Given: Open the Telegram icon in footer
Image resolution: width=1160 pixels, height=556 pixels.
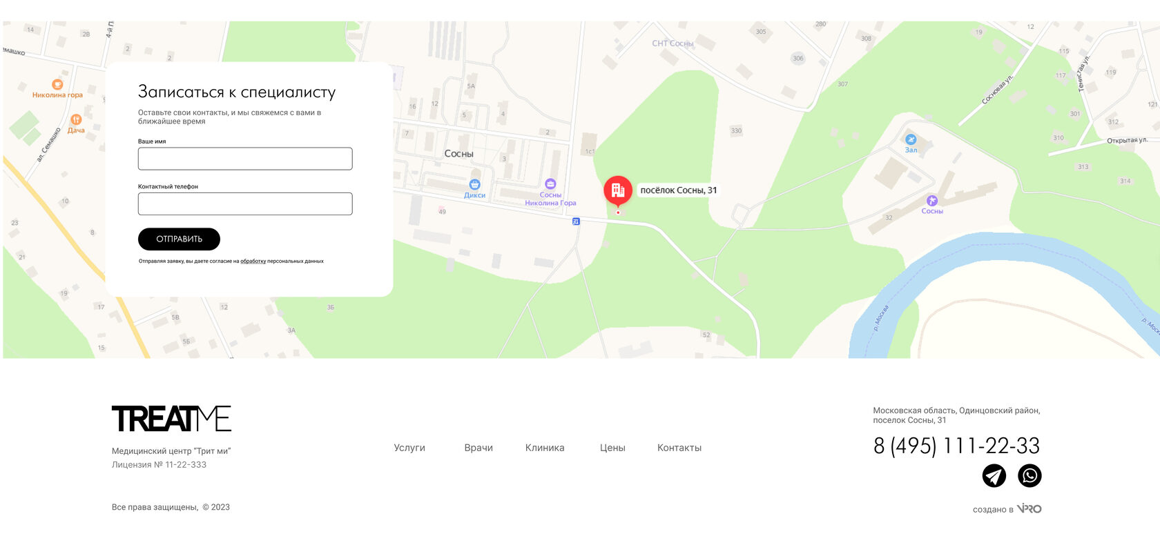Looking at the screenshot, I should 994,475.
